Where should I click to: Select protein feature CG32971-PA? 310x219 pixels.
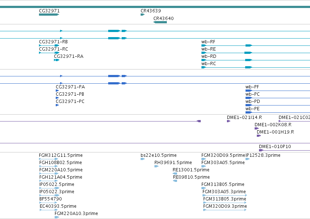70,87
